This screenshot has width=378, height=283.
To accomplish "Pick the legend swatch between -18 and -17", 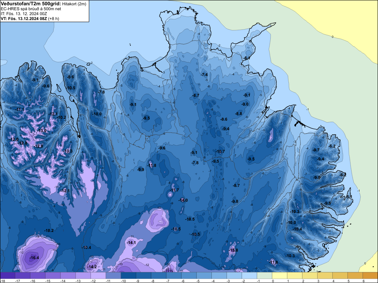I will pos(8,275).
